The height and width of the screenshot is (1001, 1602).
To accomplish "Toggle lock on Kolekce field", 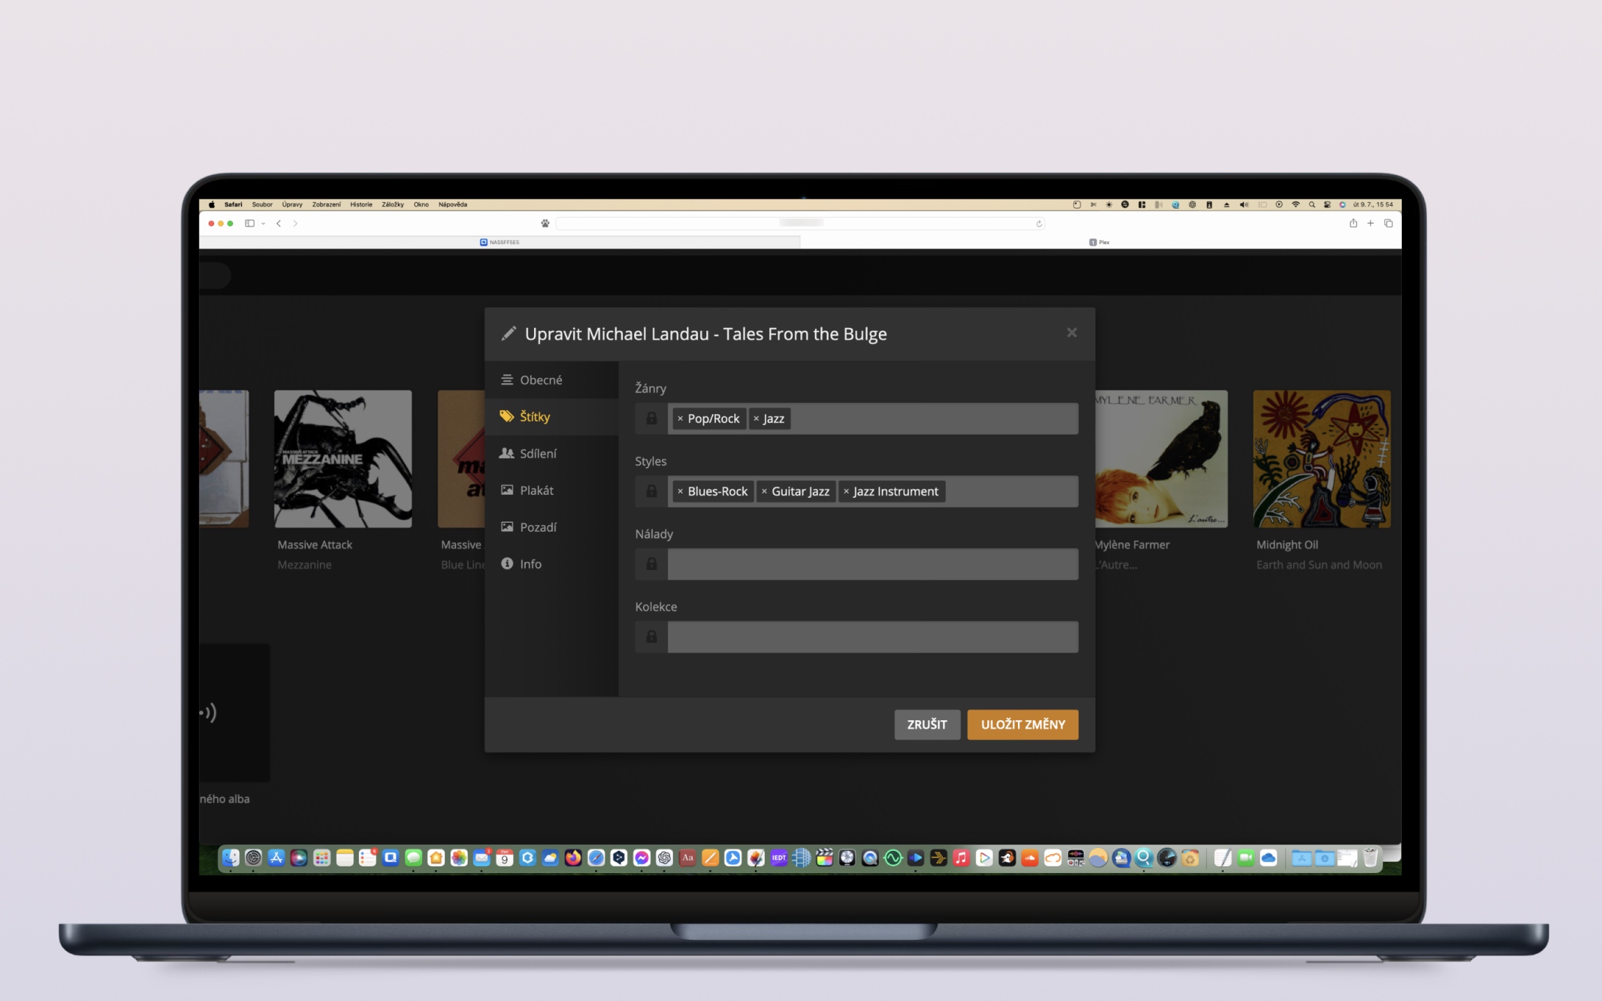I will 651,637.
